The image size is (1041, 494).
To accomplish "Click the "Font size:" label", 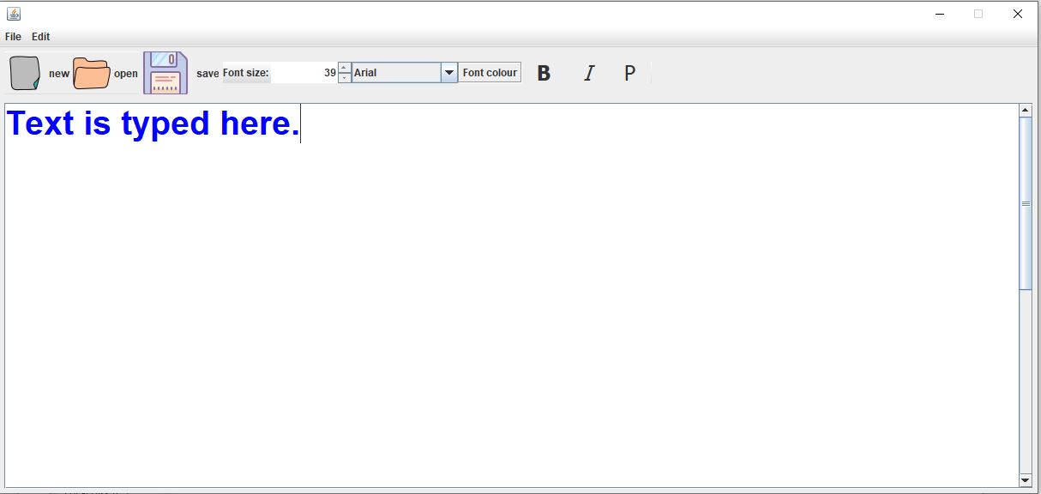I will 246,73.
